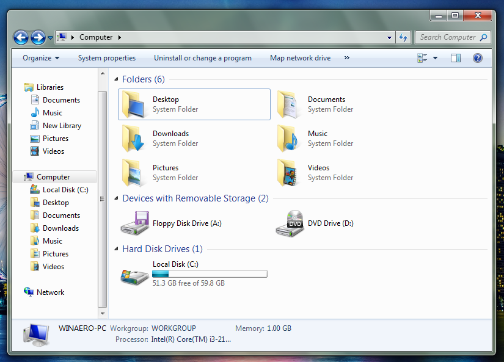Click the Refresh icon beside the address bar
504x362 pixels.
coord(403,38)
